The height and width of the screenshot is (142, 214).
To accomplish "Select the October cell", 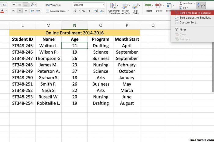I will [127, 71].
